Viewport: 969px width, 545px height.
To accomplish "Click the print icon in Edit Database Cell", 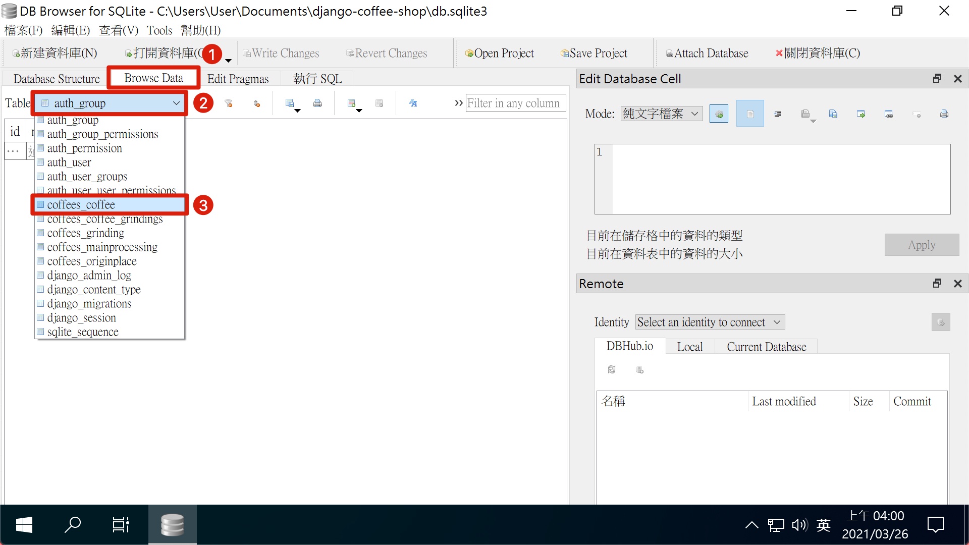I will (x=944, y=114).
